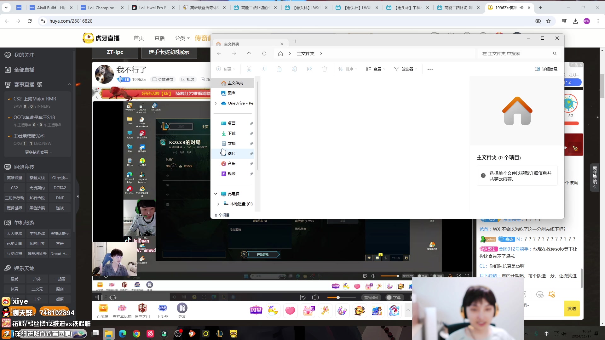Expand 本地磁盘 (C:) drive node
The image size is (605, 340).
tap(218, 203)
